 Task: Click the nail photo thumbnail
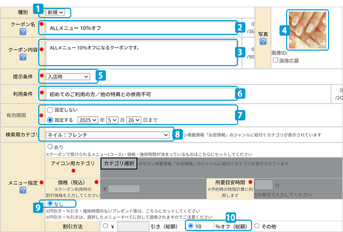point(308,29)
